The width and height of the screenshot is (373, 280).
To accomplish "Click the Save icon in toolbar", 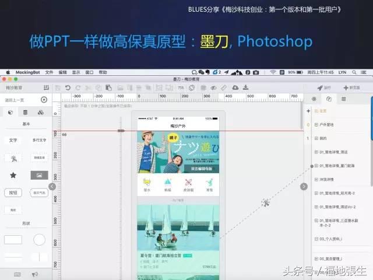I will click(58, 87).
